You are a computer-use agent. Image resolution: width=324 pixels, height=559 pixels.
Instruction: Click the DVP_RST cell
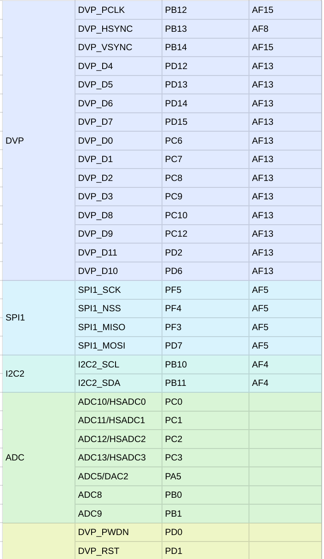(118, 551)
